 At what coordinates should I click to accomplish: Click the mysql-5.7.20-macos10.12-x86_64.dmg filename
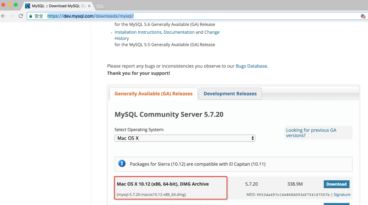(151, 194)
